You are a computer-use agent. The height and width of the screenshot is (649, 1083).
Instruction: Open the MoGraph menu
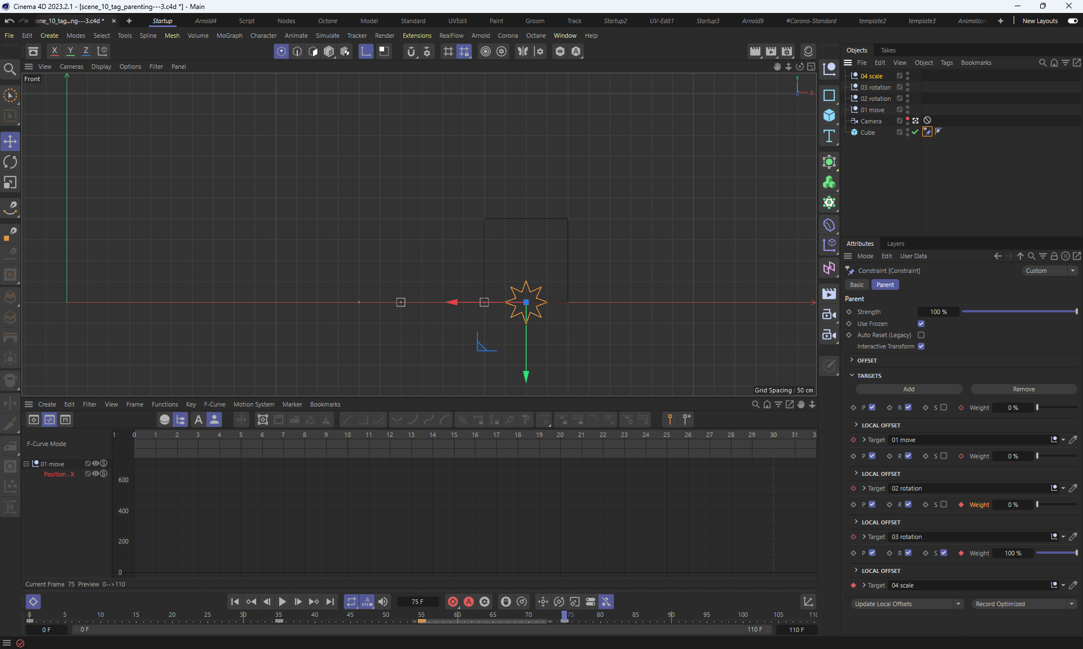click(229, 36)
